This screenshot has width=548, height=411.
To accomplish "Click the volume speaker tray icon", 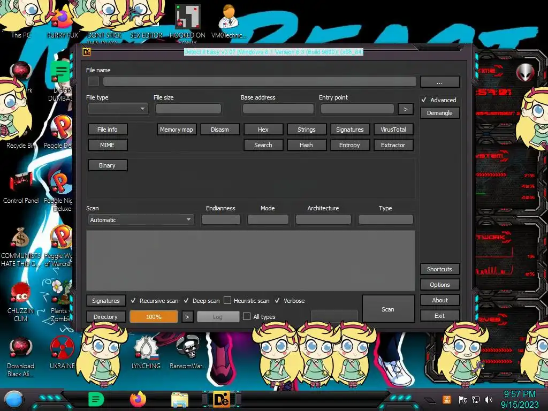I will [x=489, y=400].
